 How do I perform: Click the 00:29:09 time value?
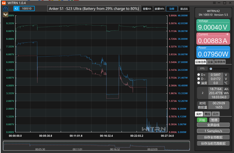click(x=219, y=103)
